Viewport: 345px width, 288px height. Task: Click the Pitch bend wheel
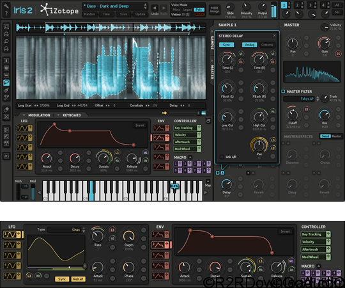click(19, 192)
